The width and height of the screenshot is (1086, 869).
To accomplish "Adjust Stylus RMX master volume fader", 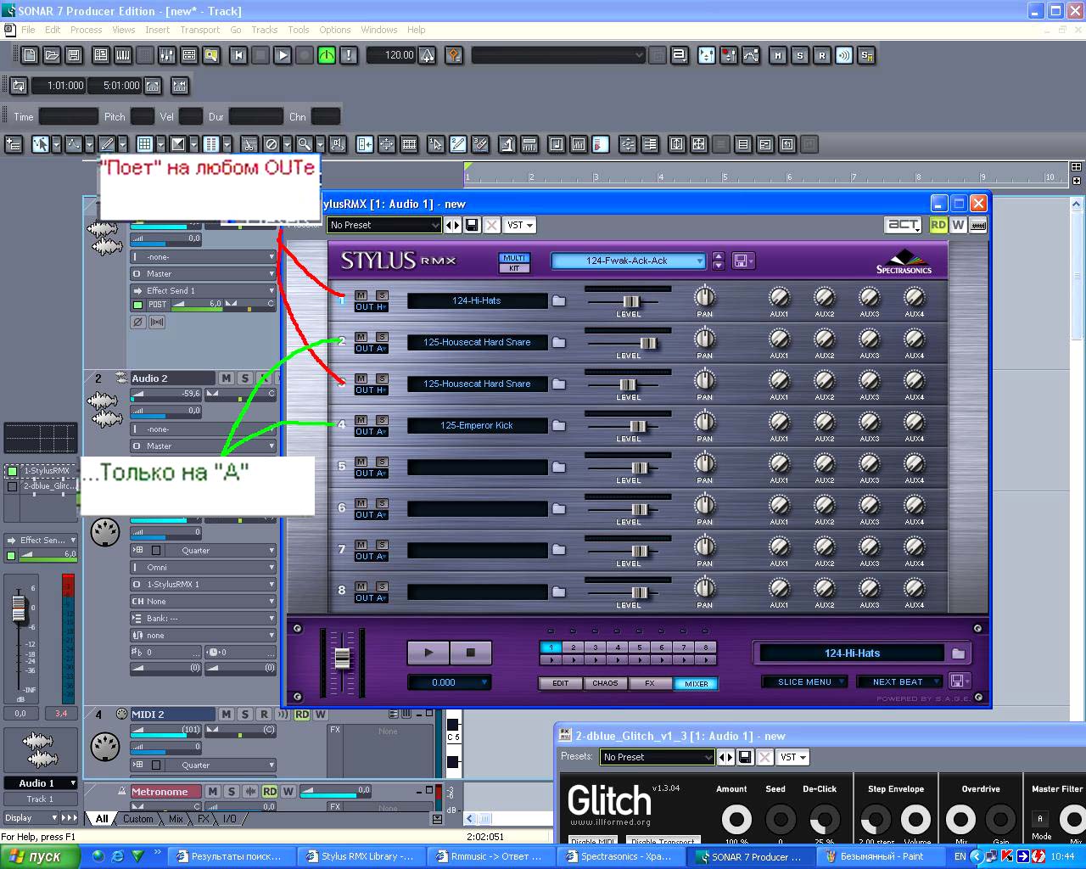I will pyautogui.click(x=342, y=658).
